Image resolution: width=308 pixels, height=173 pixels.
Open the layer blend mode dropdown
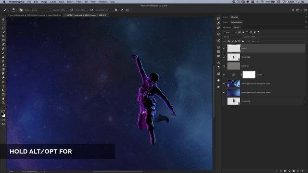(233, 37)
